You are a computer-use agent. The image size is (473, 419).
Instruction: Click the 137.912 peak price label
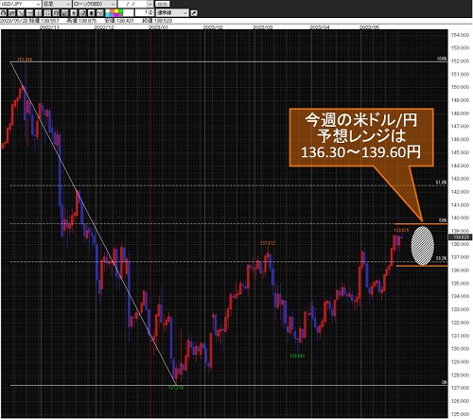[268, 243]
